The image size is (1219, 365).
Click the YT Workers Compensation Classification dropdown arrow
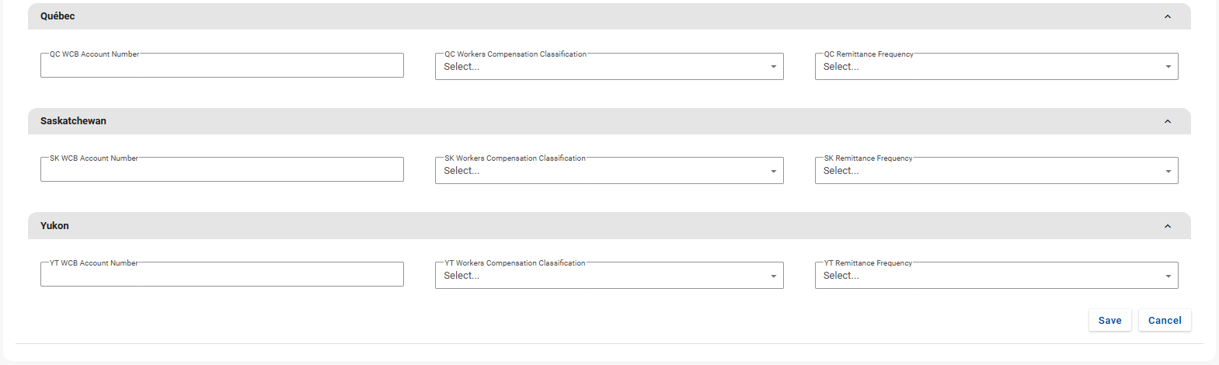[773, 276]
